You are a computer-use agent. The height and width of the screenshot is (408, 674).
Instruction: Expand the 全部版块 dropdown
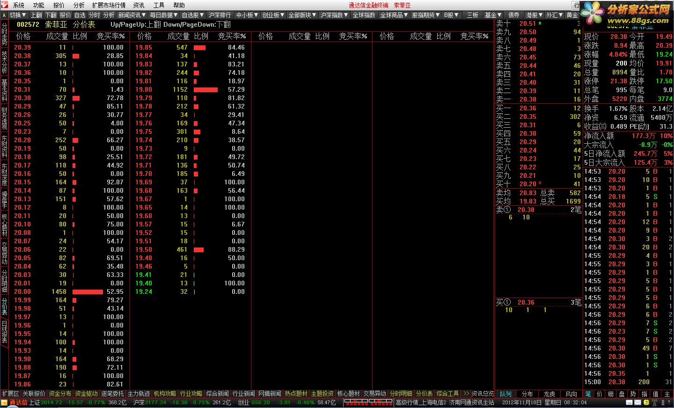tap(303, 15)
